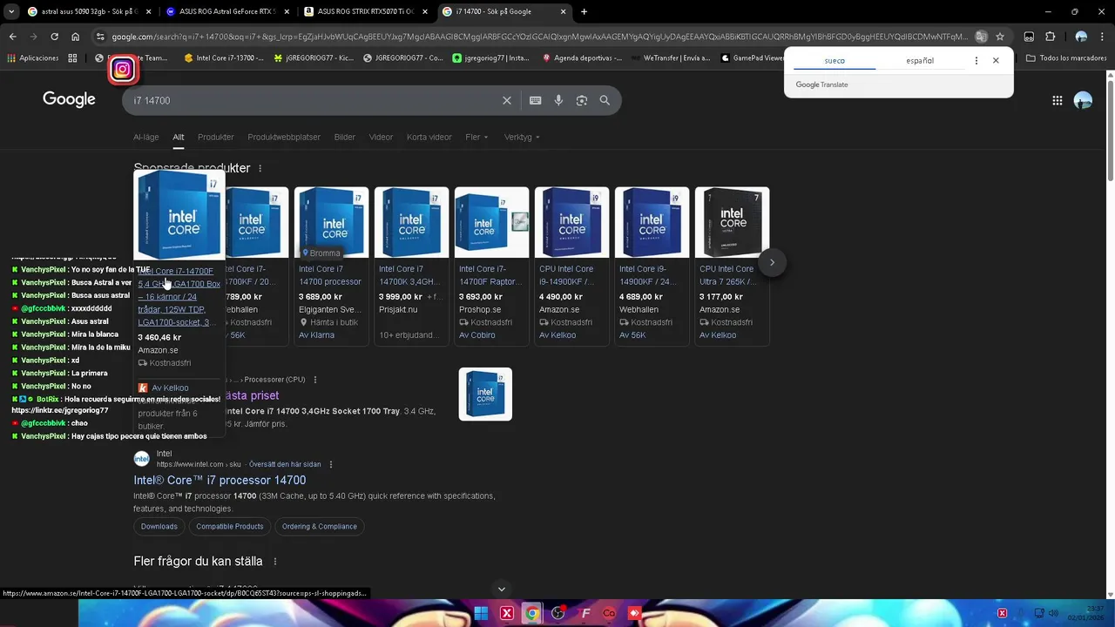Click the Compatible Products chip
The image size is (1115, 627).
point(230,526)
